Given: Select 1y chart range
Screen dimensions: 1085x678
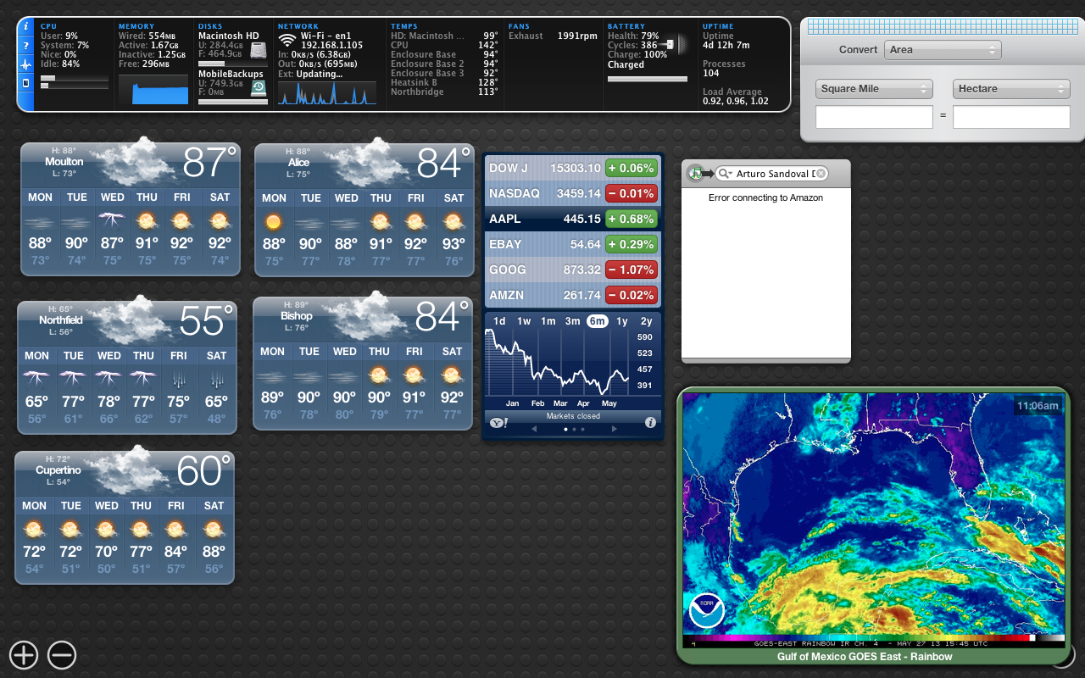Looking at the screenshot, I should (x=622, y=321).
